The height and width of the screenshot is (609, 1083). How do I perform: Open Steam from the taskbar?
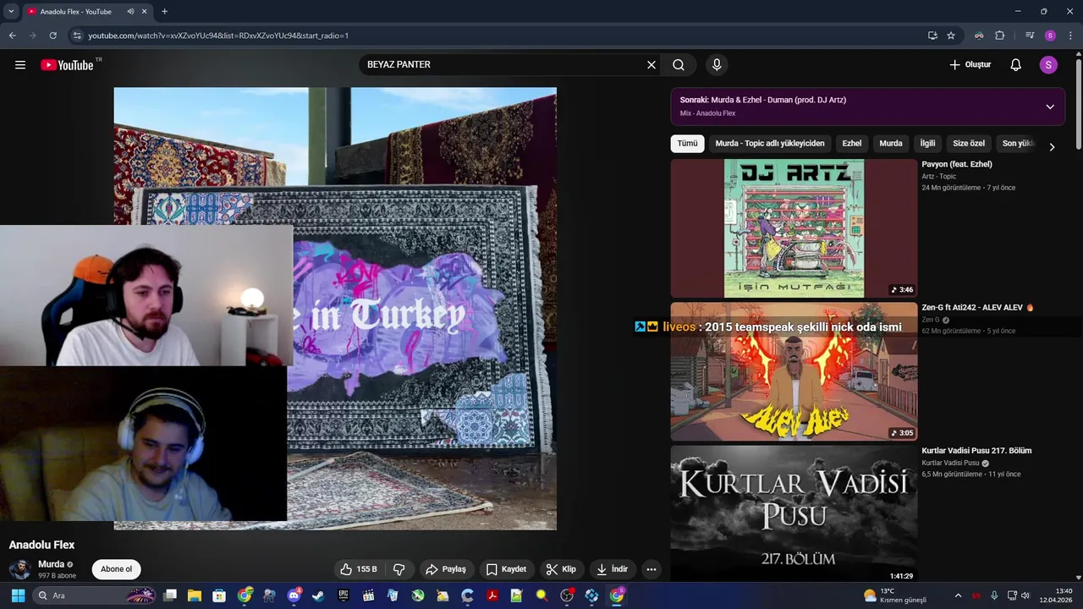(x=318, y=595)
